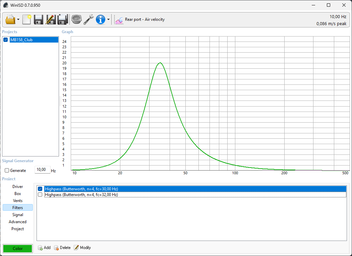Viewport: 352px width, 256px height.
Task: Open the Advanced tab
Action: [x=18, y=222]
